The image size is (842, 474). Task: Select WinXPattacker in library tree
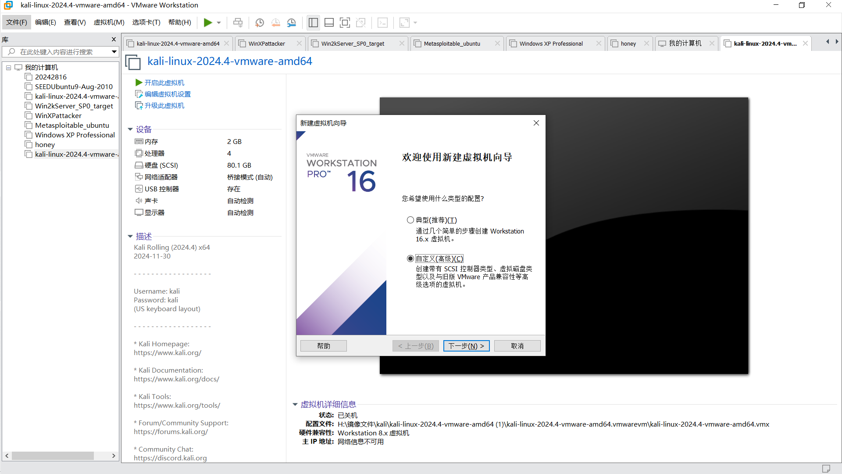coord(58,115)
